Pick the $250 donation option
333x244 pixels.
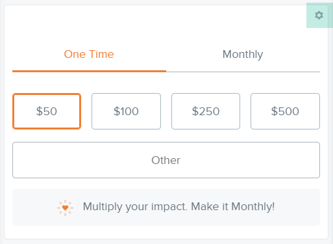(206, 111)
